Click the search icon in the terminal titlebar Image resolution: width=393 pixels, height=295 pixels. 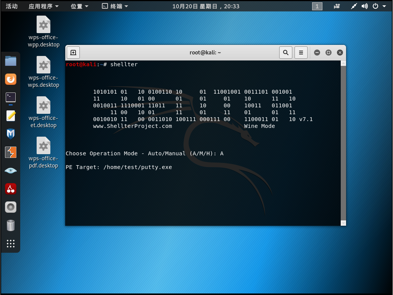pyautogui.click(x=286, y=52)
